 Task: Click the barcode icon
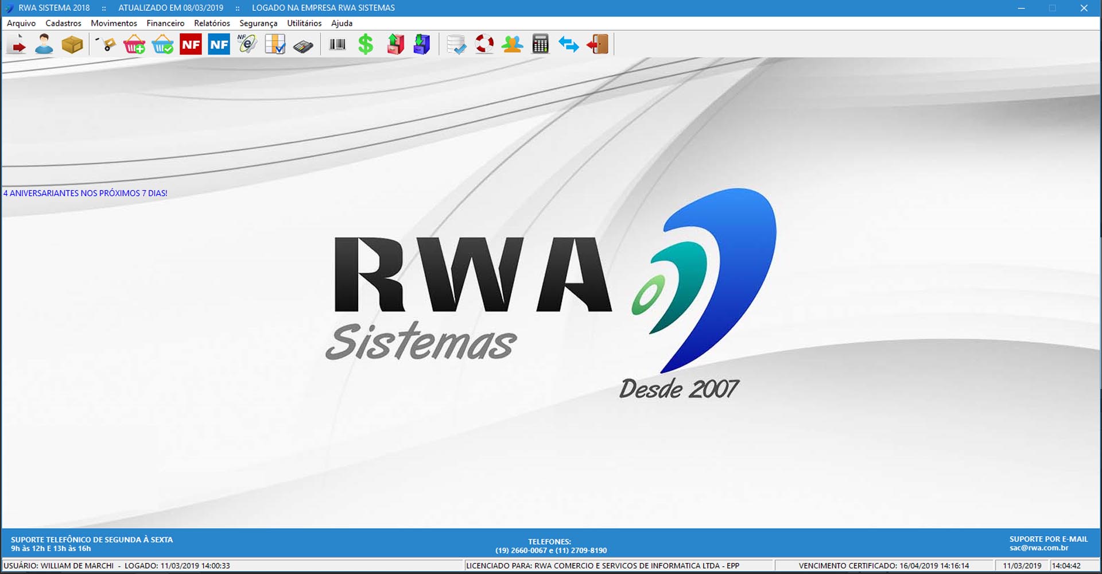coord(337,44)
